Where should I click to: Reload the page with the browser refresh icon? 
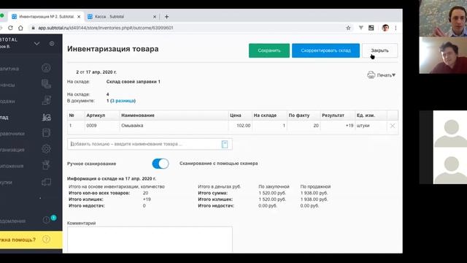tap(10, 28)
